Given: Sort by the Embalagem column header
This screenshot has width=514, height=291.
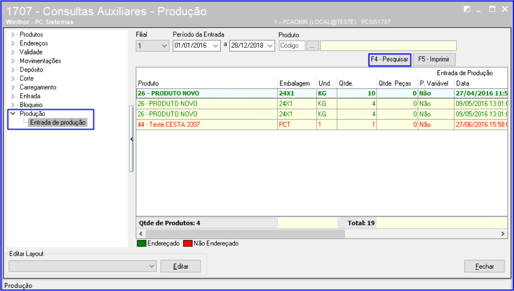Looking at the screenshot, I should click(x=297, y=83).
